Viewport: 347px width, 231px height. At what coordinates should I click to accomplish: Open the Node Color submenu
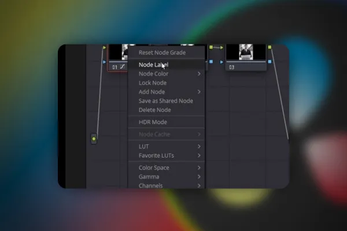point(167,74)
